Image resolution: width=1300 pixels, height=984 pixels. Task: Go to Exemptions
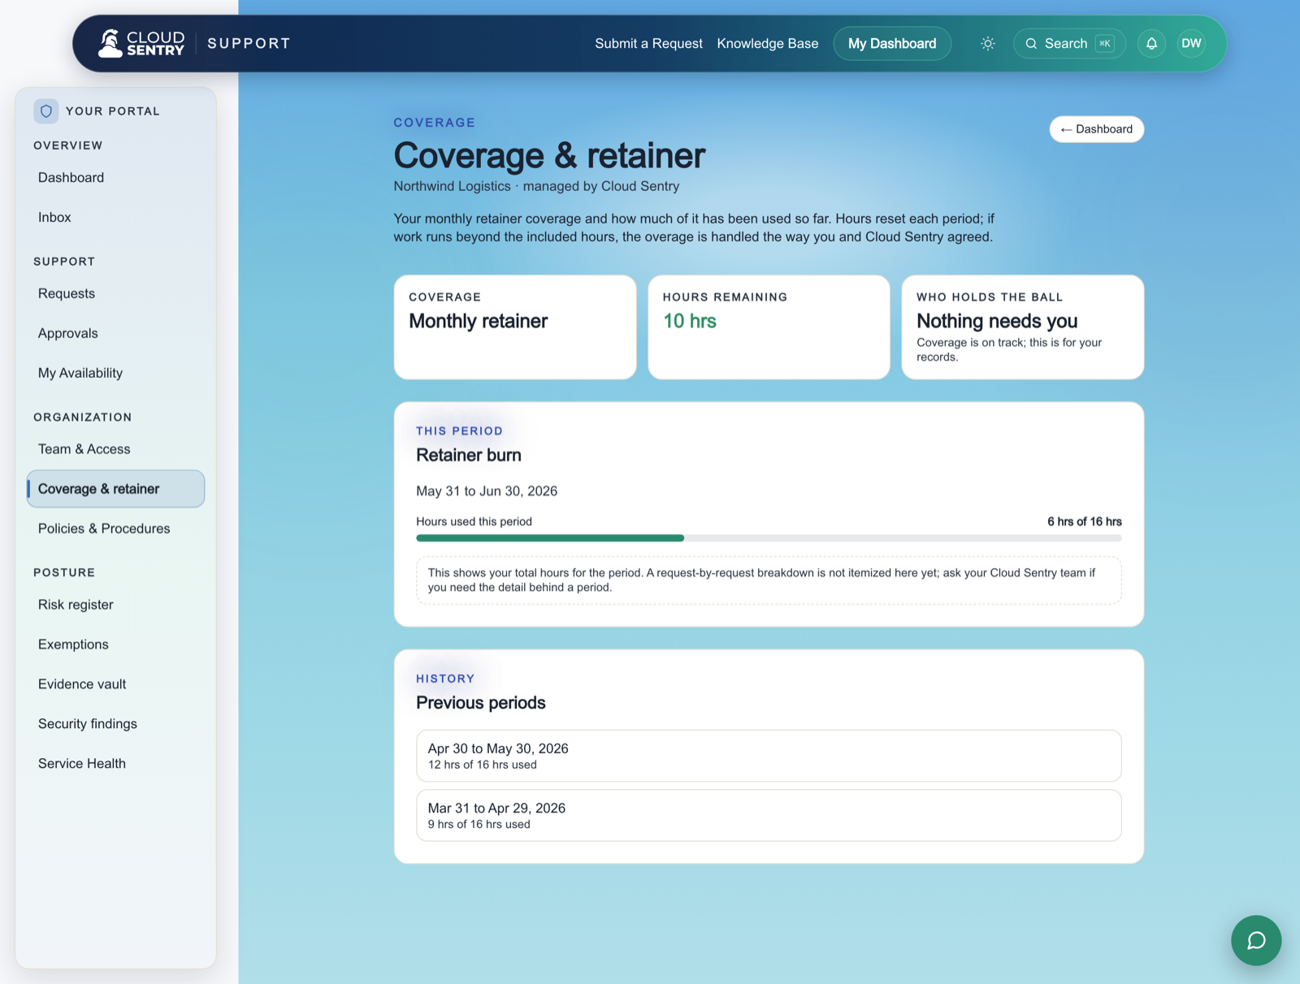point(115,645)
